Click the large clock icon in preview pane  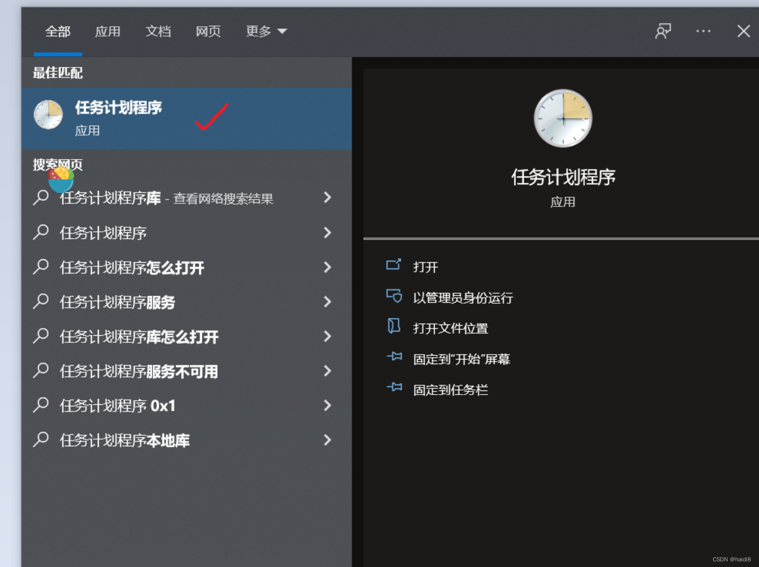(562, 118)
